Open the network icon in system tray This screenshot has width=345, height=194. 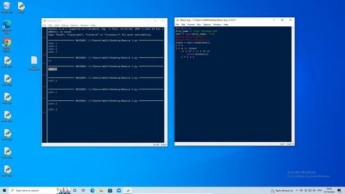pyautogui.click(x=310, y=190)
